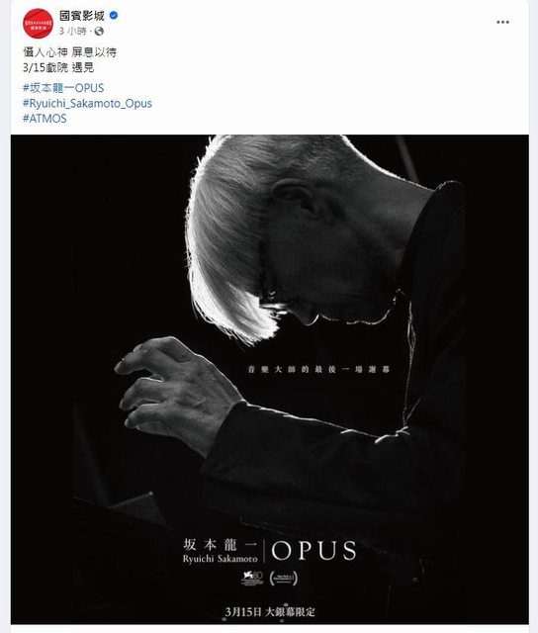Open the #ATMOS hashtag
The image size is (538, 633).
pos(45,119)
